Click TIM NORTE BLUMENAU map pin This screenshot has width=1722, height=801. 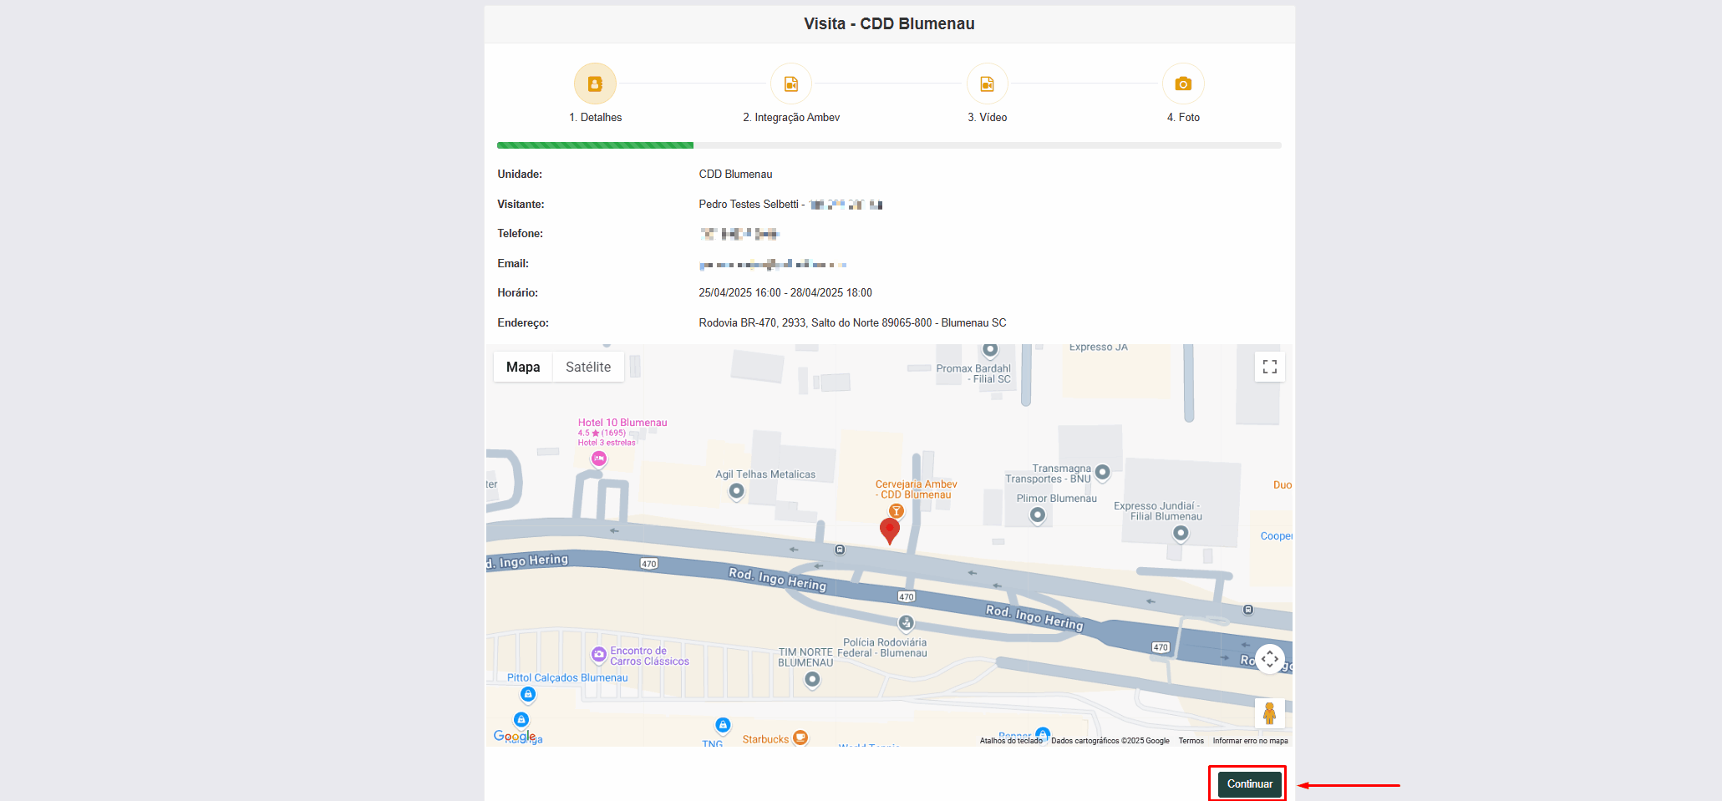812,680
